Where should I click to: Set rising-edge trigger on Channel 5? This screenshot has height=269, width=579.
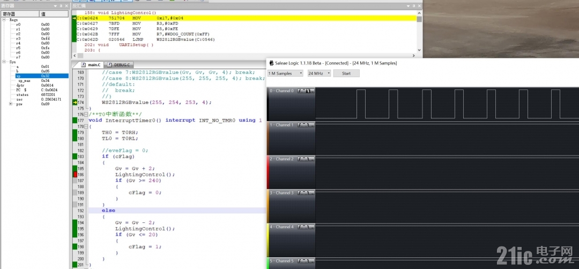click(x=300, y=261)
